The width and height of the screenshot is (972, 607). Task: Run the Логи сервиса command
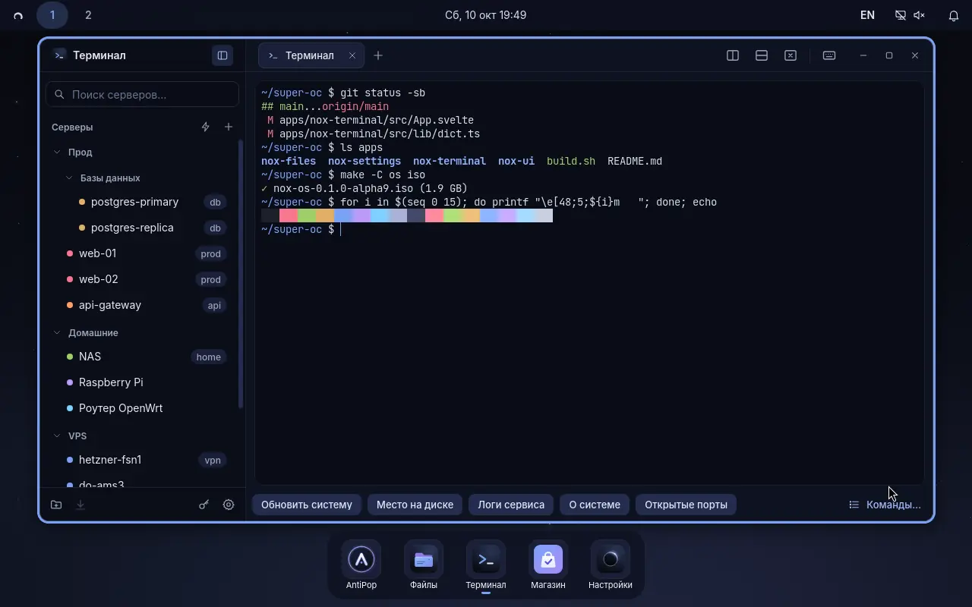(511, 505)
